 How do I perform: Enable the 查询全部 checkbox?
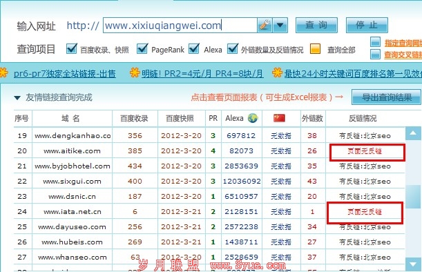coord(315,49)
